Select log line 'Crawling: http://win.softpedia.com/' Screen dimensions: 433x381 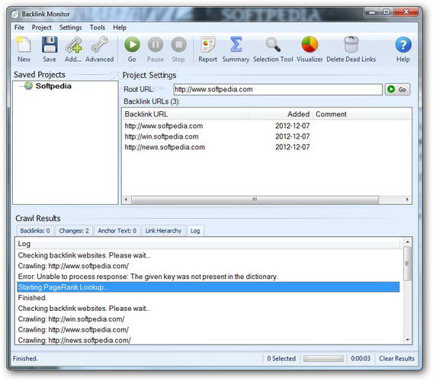[x=208, y=319]
